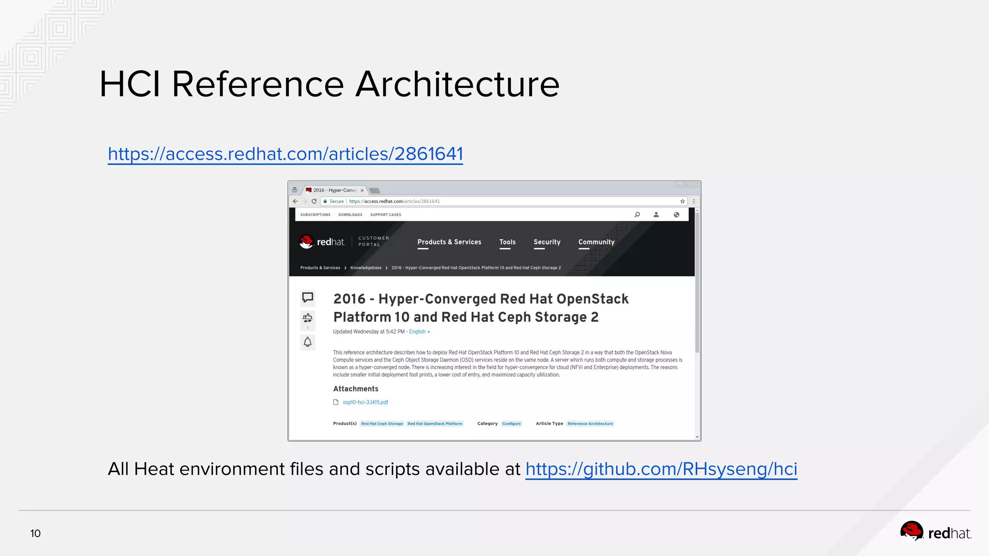Click the browser back arrow

(296, 201)
